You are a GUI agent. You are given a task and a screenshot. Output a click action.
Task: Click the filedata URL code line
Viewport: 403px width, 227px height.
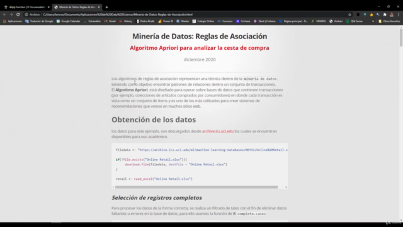click(201, 150)
